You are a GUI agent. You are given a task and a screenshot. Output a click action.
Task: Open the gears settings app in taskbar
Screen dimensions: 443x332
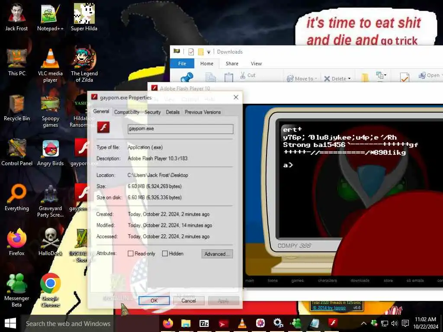[278, 323]
